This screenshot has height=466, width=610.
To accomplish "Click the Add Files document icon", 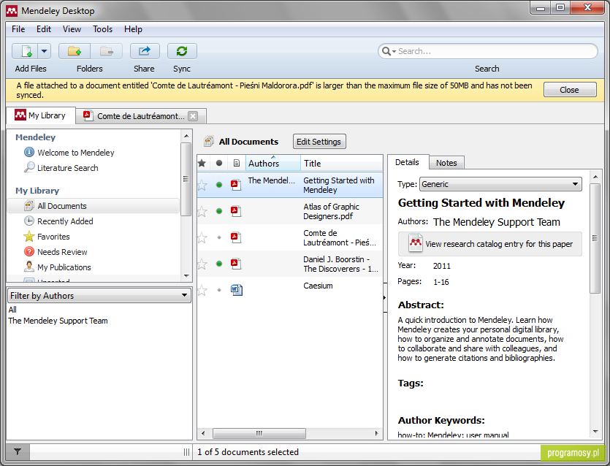I will point(26,51).
